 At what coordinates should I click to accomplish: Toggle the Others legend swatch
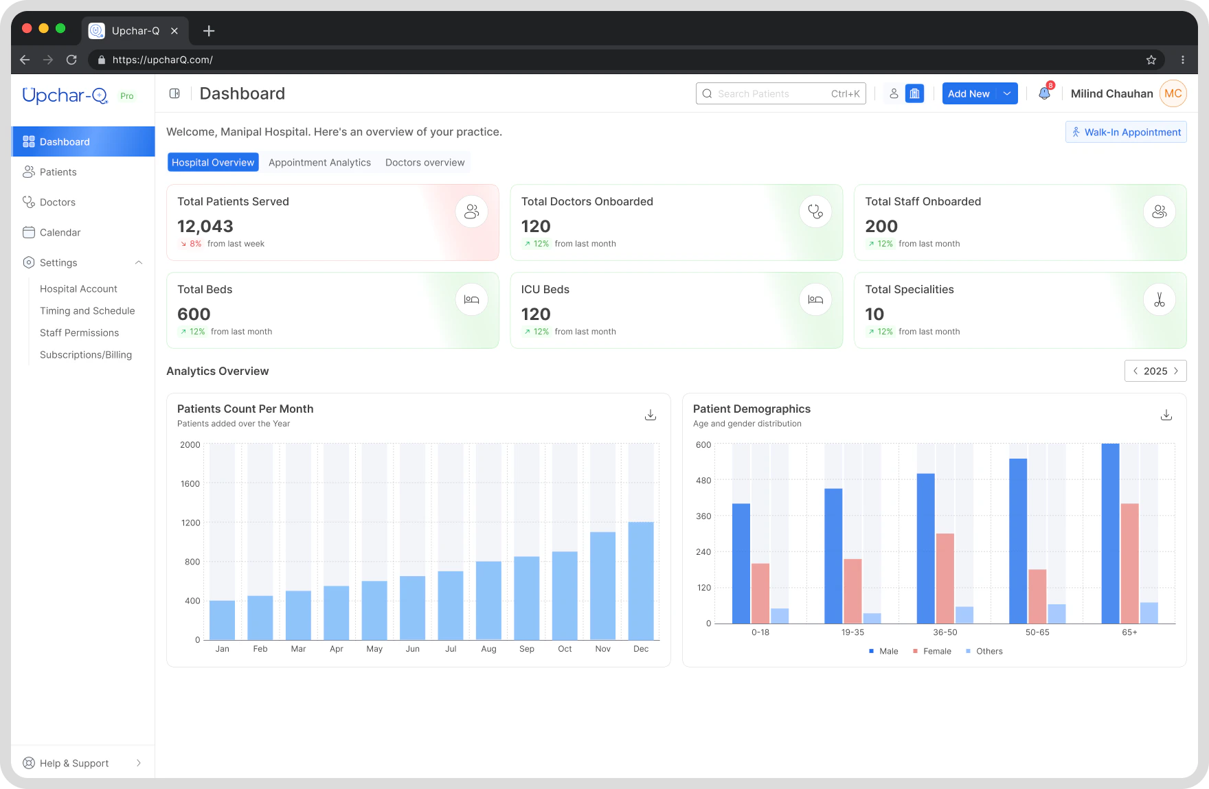coord(968,651)
